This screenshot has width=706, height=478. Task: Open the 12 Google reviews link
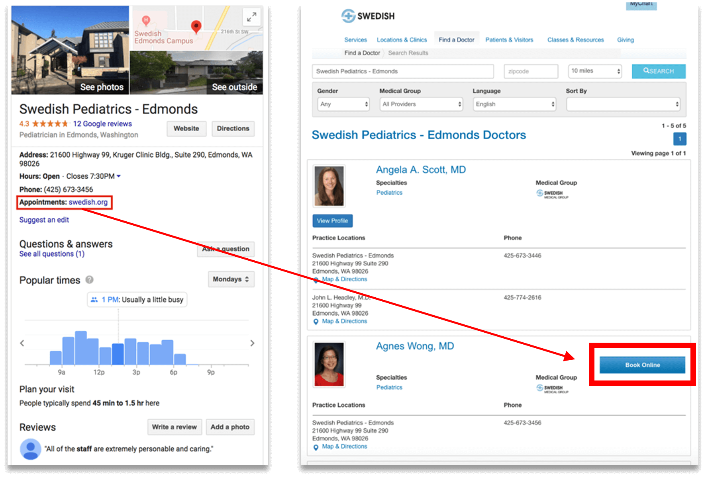102,124
